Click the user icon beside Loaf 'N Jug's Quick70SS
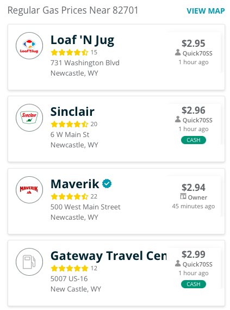Image resolution: width=230 pixels, height=310 pixels. (x=178, y=53)
